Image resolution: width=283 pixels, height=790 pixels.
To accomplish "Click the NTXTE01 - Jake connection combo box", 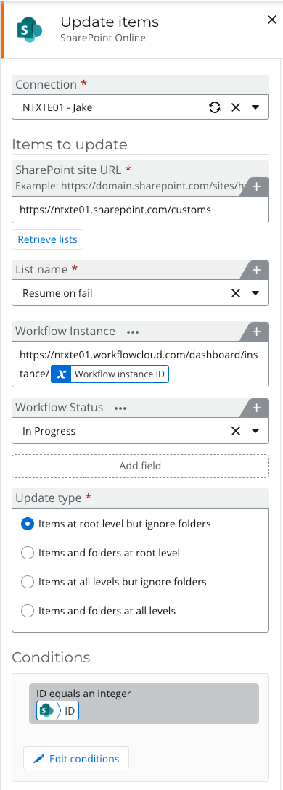I will tap(141, 107).
